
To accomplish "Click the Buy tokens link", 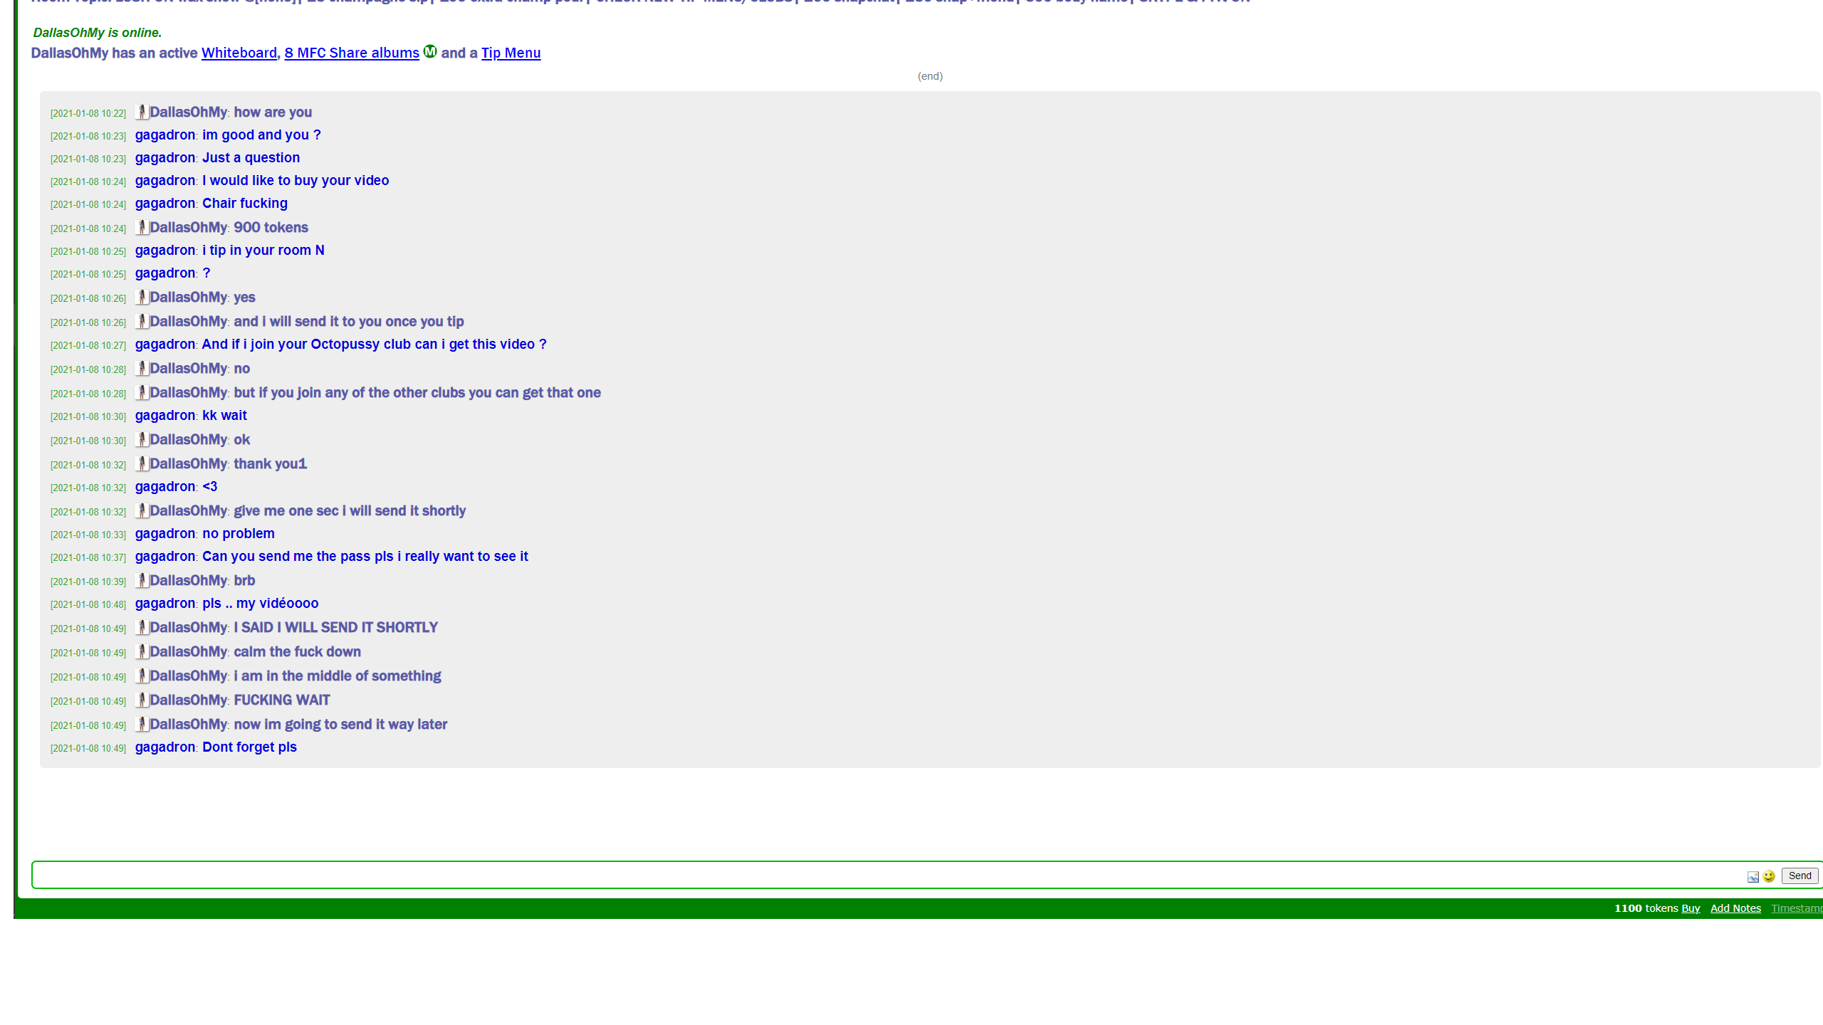I will (1690, 908).
